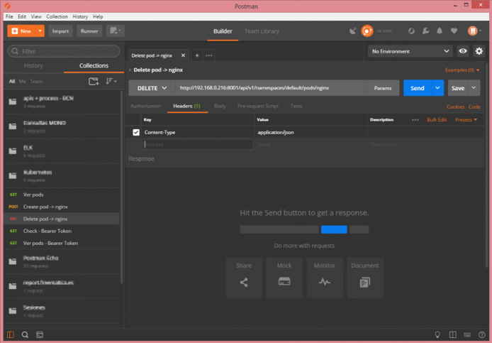Click the heart icon in header
492x343 pixels.
click(454, 31)
